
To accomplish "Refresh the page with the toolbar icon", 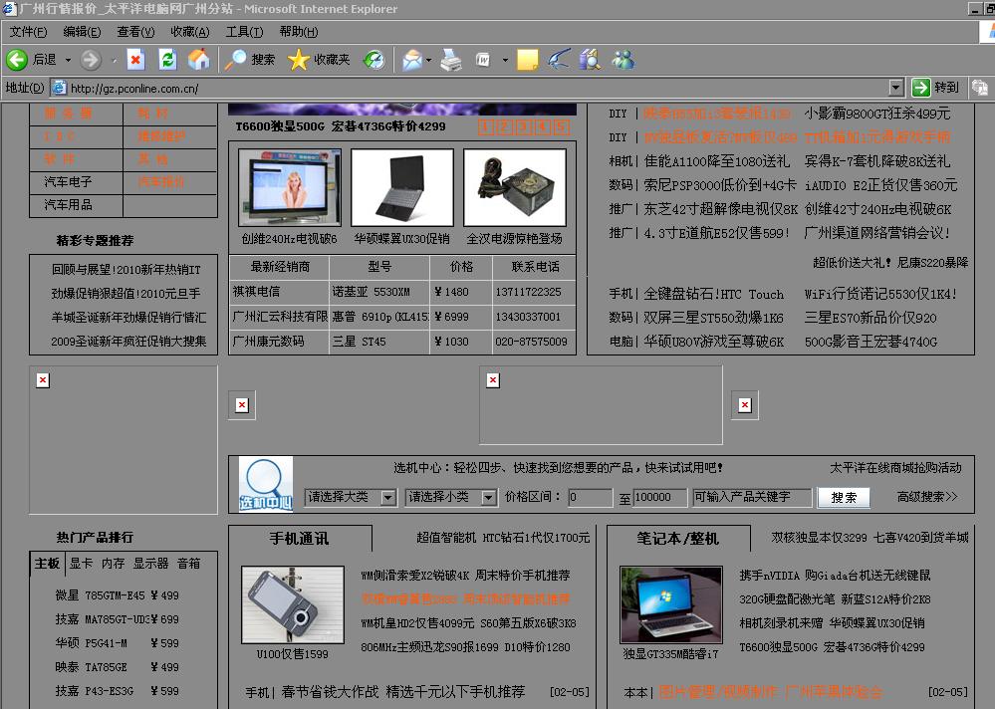I will coord(167,60).
